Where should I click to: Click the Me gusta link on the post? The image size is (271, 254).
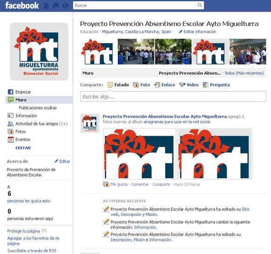tap(119, 185)
